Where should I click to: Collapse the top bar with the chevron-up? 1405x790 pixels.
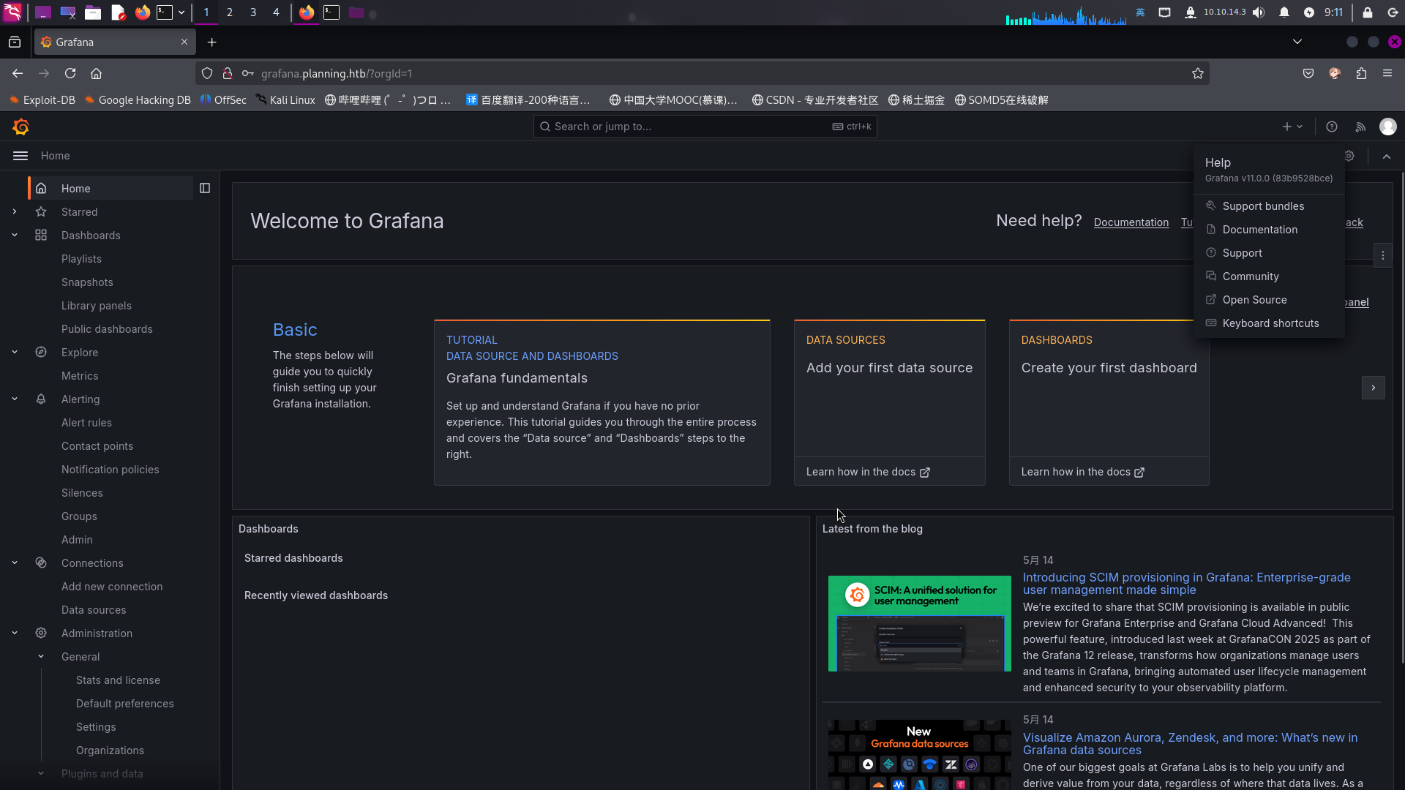[1387, 157]
